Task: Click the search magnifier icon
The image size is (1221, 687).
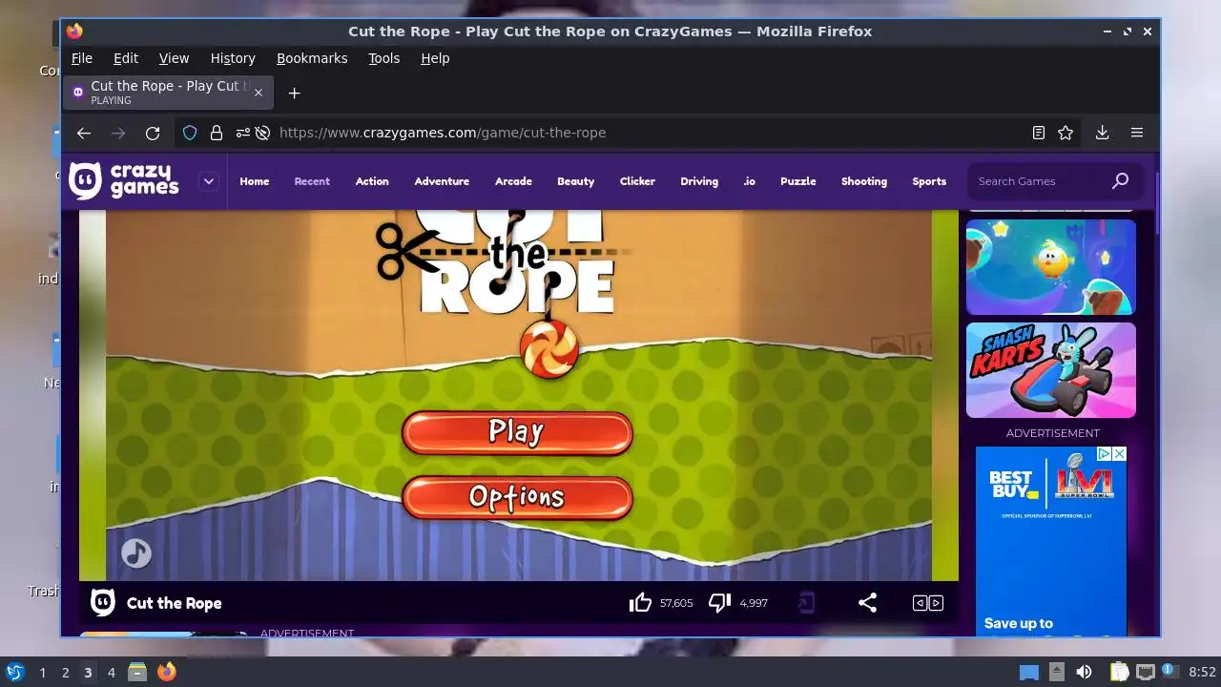Action: click(x=1121, y=180)
